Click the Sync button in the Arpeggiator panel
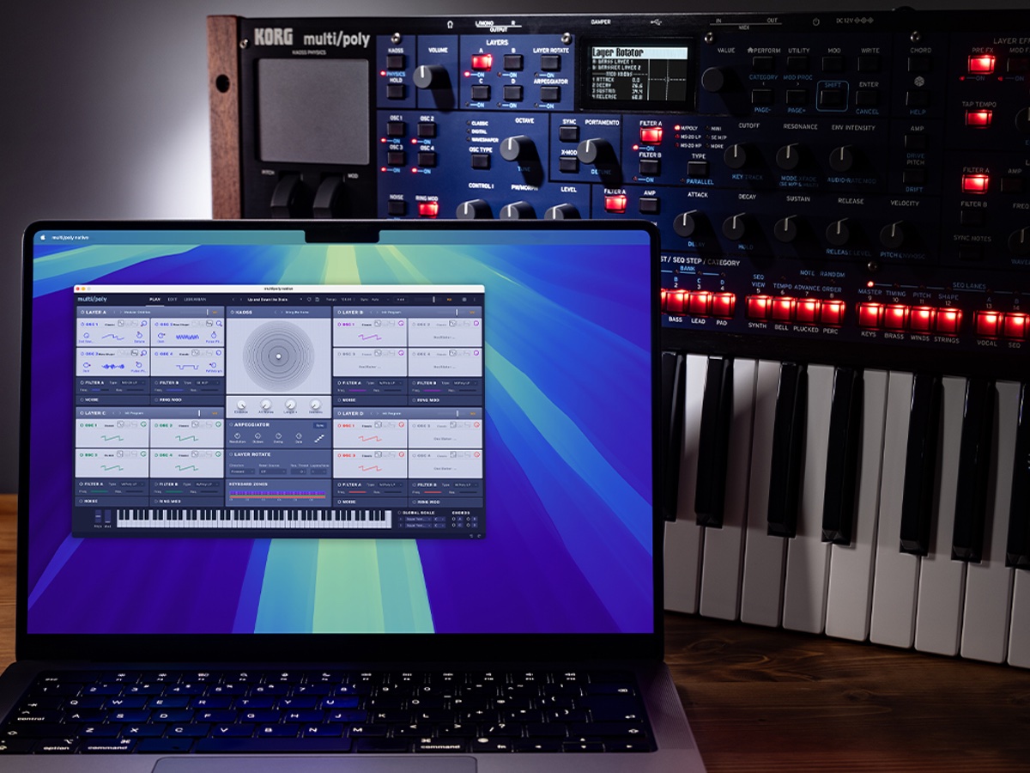 coord(319,425)
